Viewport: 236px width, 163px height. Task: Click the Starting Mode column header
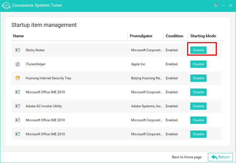(x=203, y=36)
